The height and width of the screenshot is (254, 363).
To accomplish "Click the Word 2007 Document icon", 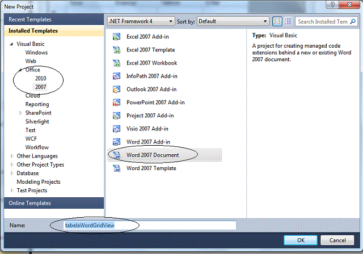I will [x=116, y=155].
